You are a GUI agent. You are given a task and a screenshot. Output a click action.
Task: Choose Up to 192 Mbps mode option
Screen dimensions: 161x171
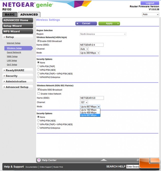90,110
